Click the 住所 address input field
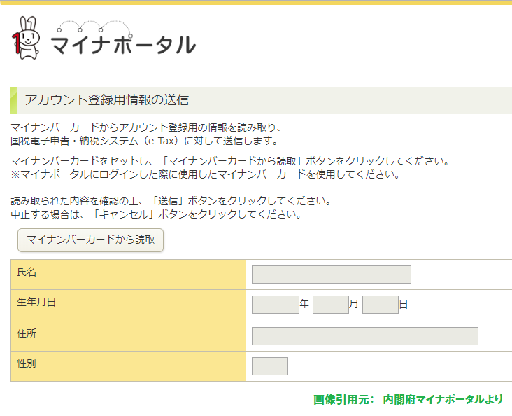The height and width of the screenshot is (416, 512). coord(364,336)
